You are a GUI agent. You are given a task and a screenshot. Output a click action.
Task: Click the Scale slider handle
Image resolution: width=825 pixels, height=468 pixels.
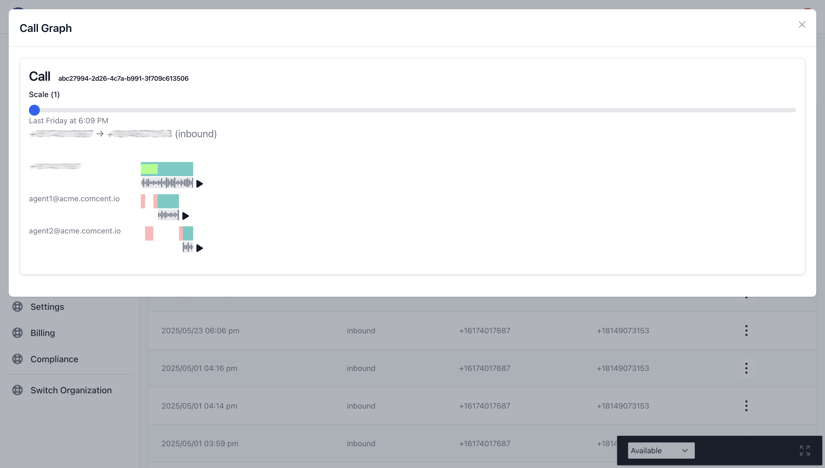[34, 110]
